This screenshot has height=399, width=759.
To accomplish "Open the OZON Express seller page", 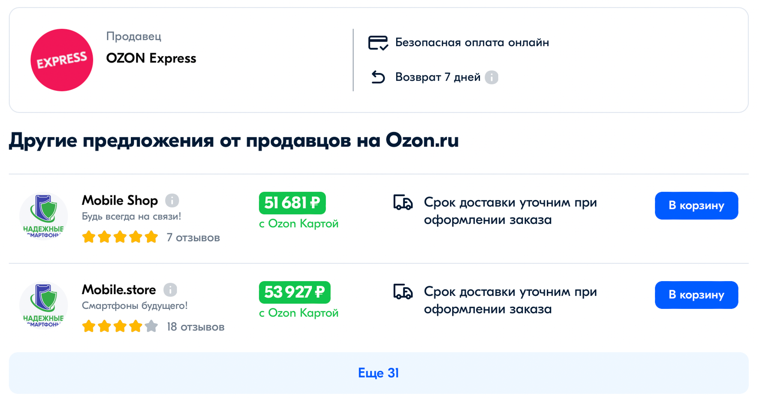I will (x=151, y=58).
